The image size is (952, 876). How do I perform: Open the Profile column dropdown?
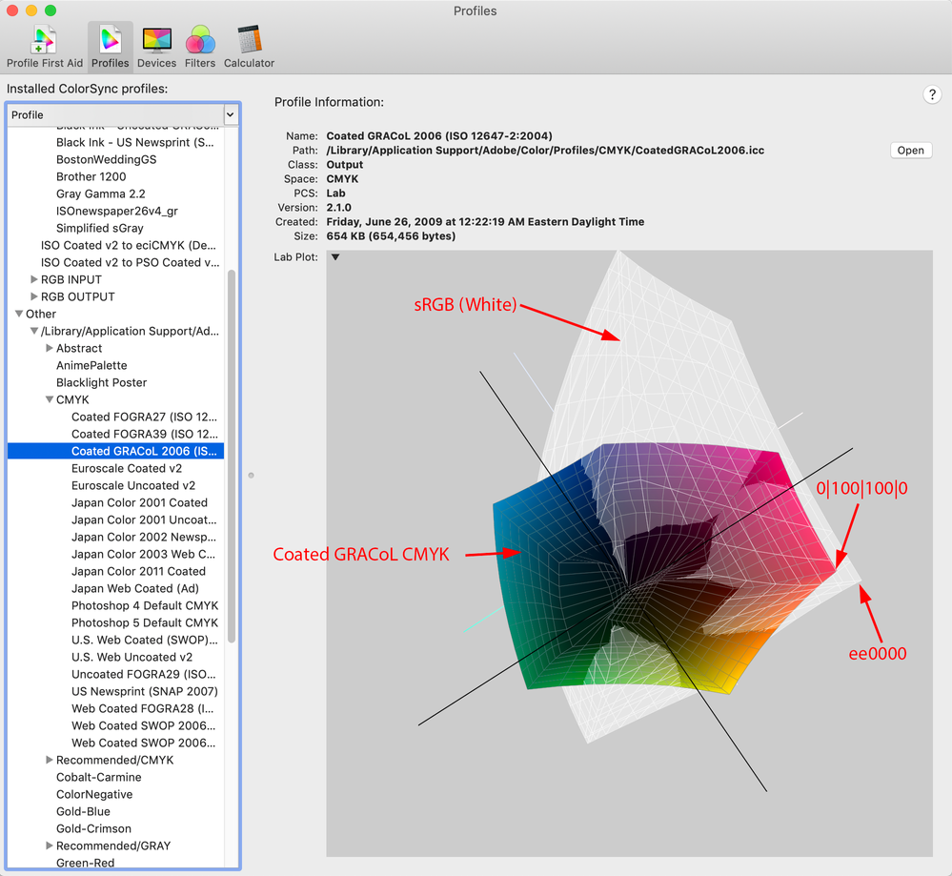230,114
